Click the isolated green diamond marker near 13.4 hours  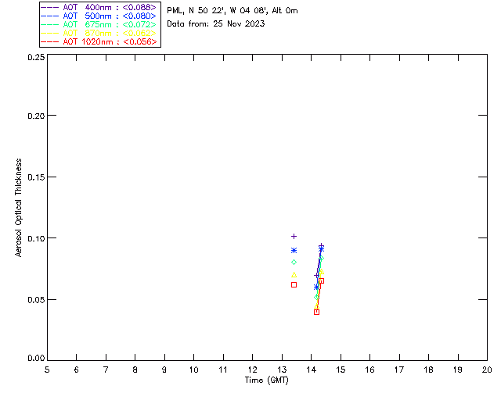click(x=294, y=262)
